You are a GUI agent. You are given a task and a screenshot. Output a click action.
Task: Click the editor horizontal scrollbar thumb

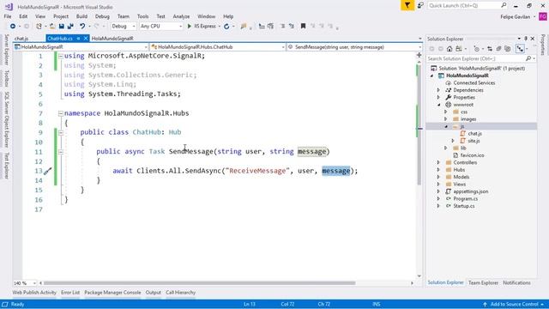coord(199,283)
